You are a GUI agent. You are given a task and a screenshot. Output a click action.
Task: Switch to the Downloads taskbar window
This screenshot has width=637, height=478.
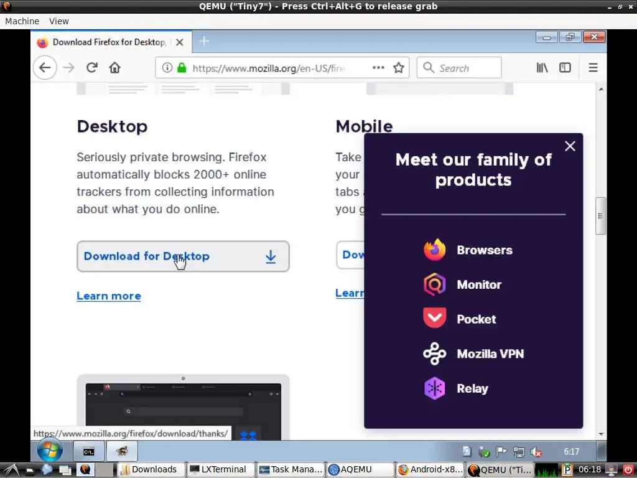tap(151, 470)
